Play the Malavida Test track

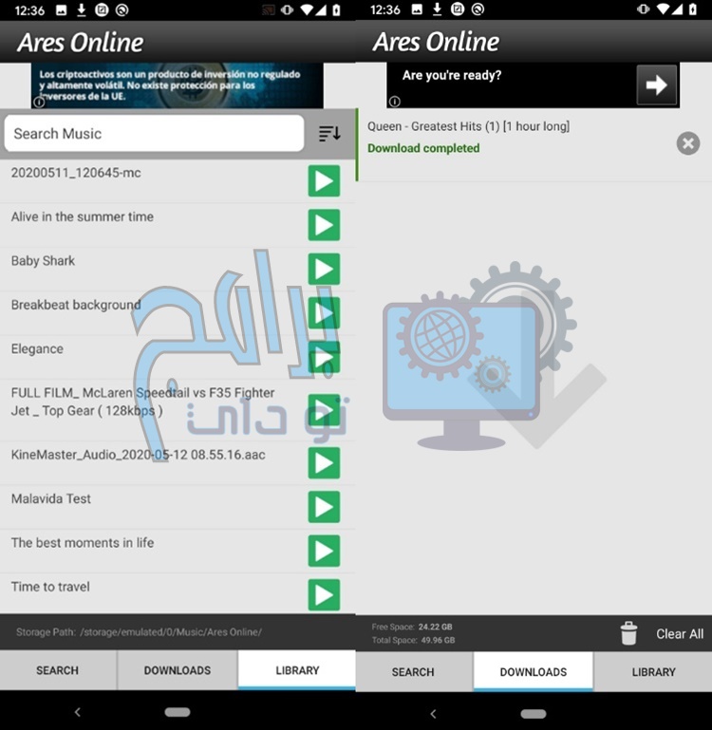(324, 507)
